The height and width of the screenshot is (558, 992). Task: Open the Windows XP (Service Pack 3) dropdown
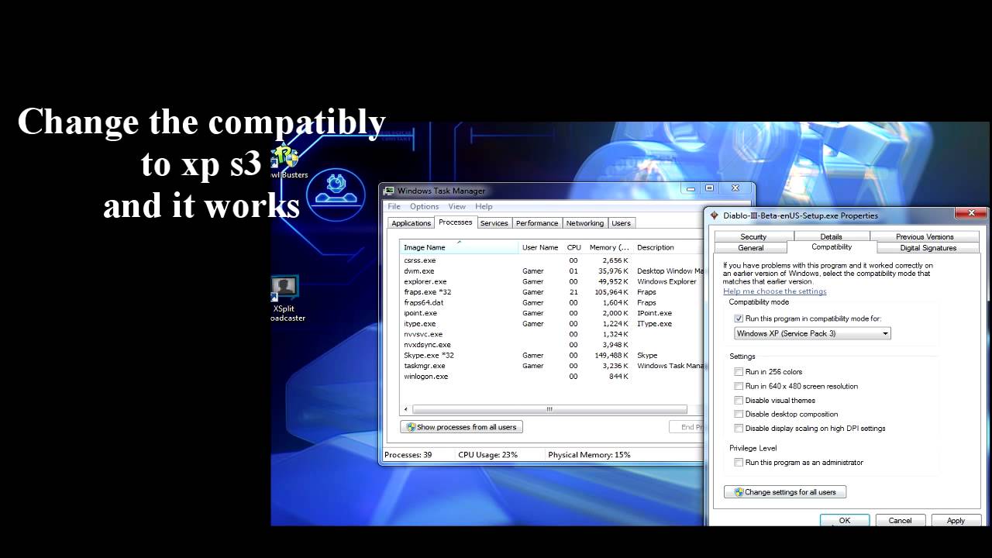(x=812, y=333)
